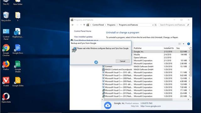Click the installer icon in Backup and Sync dialog
The width and height of the screenshot is (201, 113).
74,50
